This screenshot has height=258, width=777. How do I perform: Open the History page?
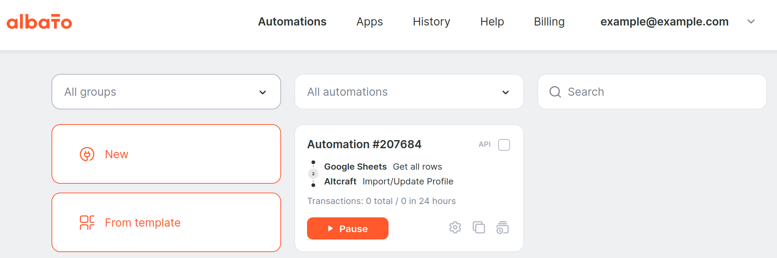[x=431, y=22]
